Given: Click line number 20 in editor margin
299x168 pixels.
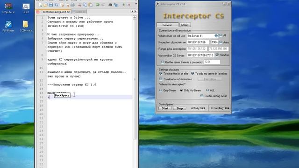Looking at the screenshot, I should click(x=42, y=114).
